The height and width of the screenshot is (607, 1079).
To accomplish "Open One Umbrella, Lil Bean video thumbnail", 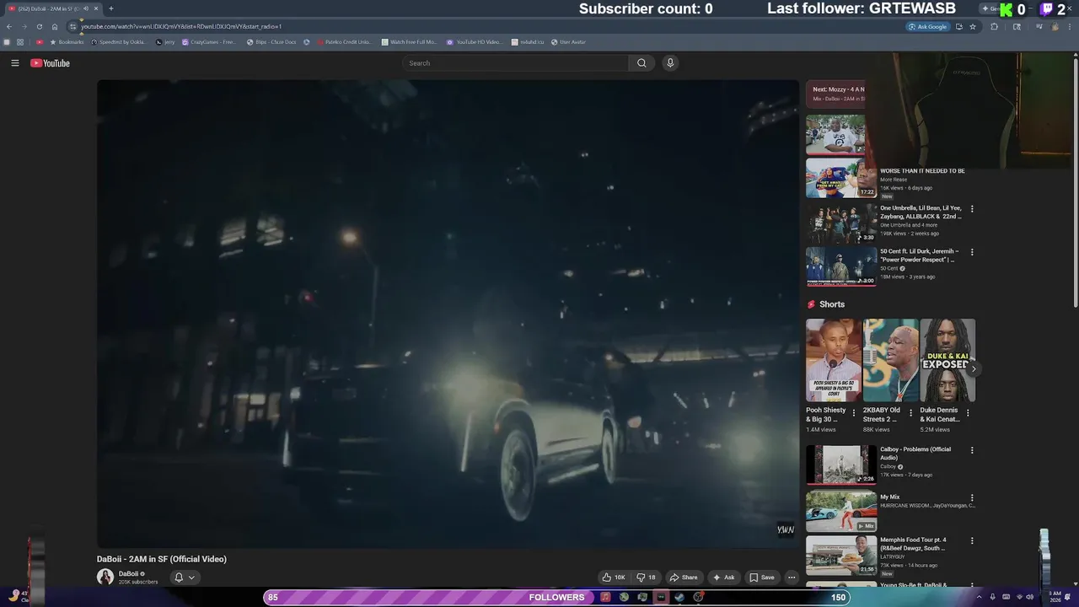I will tap(841, 223).
